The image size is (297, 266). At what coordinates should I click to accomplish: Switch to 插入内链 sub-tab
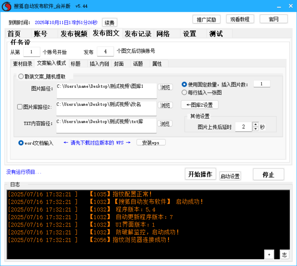coord(100,64)
